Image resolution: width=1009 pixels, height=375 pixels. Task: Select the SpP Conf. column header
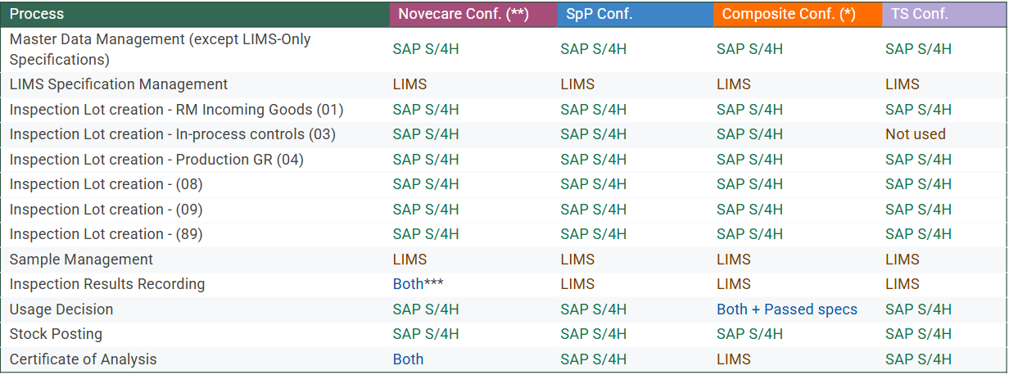pos(599,14)
